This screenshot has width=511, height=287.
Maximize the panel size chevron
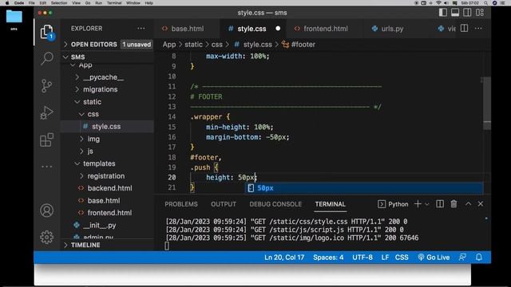[x=468, y=204]
